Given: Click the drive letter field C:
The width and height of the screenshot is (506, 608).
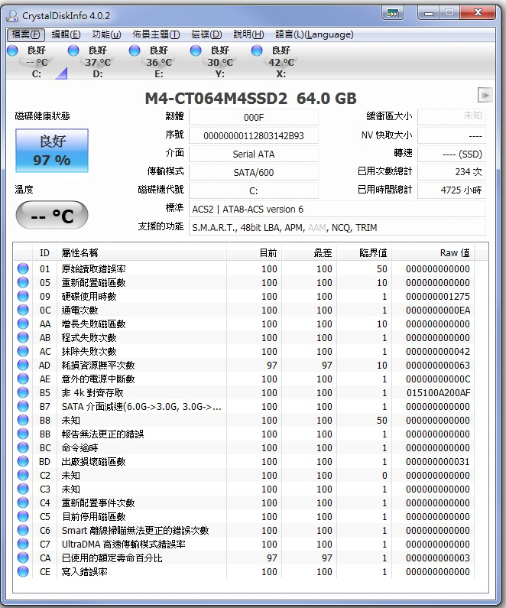Looking at the screenshot, I should 254,190.
